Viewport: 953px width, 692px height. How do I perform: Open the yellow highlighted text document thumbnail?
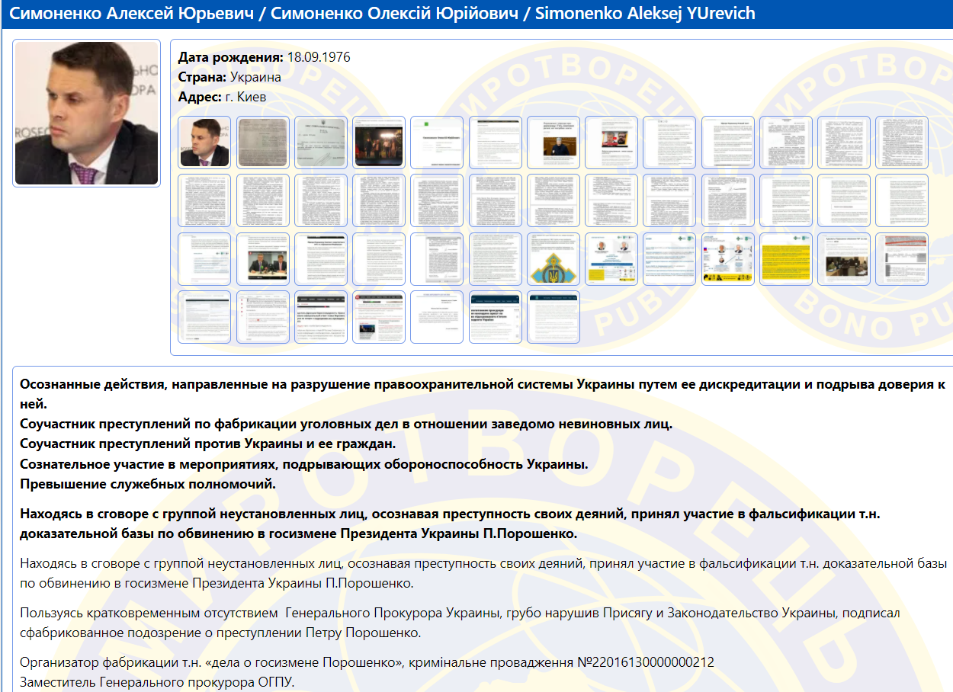(x=786, y=259)
